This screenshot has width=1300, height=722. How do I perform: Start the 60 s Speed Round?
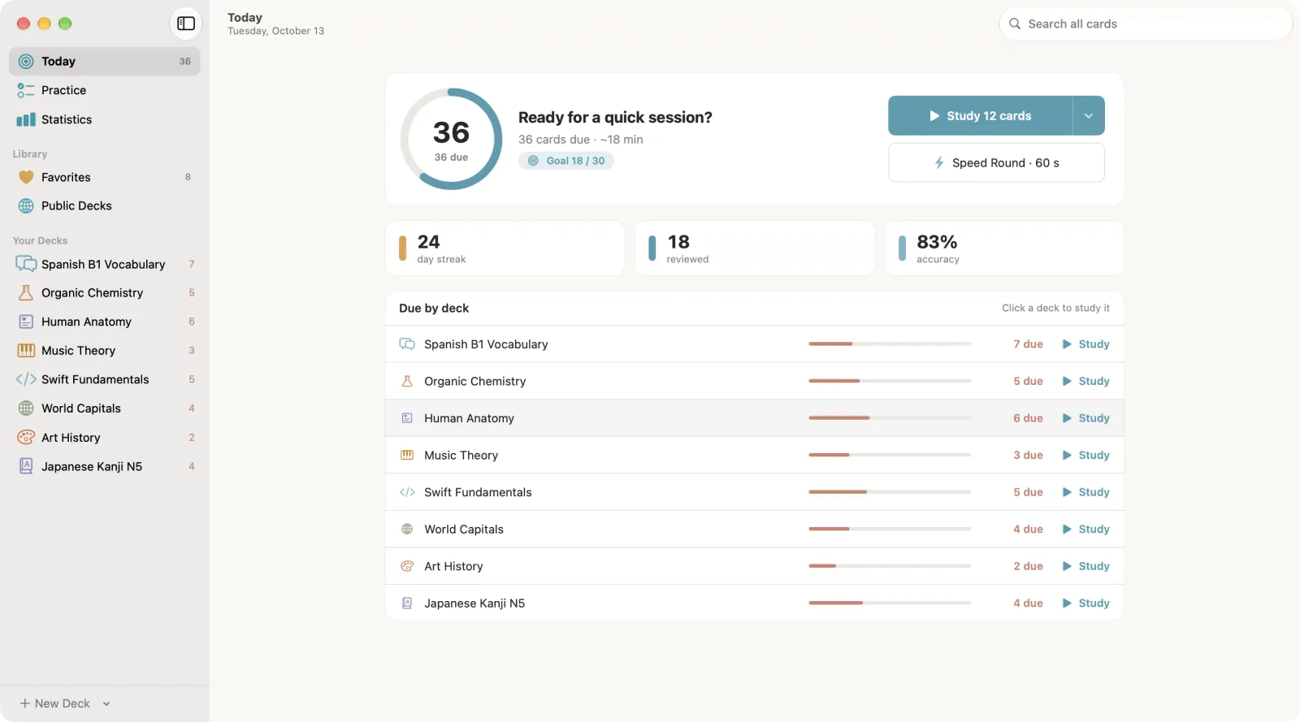pyautogui.click(x=996, y=162)
